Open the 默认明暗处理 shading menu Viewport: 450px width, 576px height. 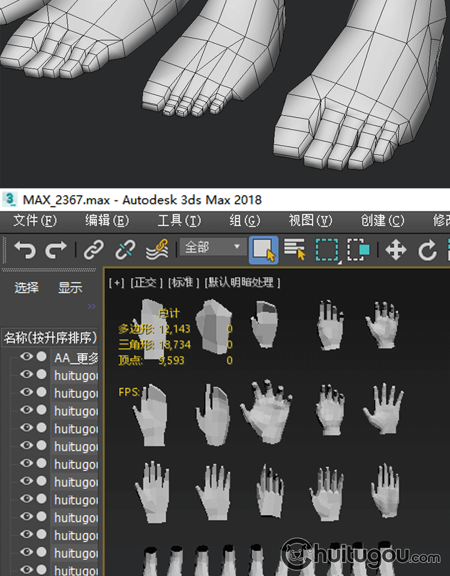242,282
